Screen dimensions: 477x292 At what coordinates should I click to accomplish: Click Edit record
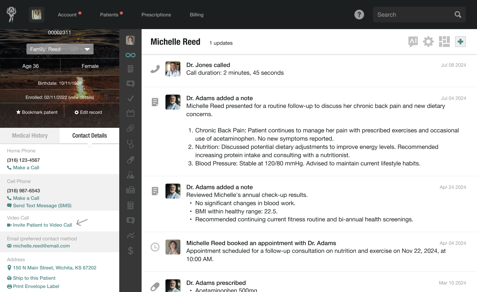coord(88,112)
